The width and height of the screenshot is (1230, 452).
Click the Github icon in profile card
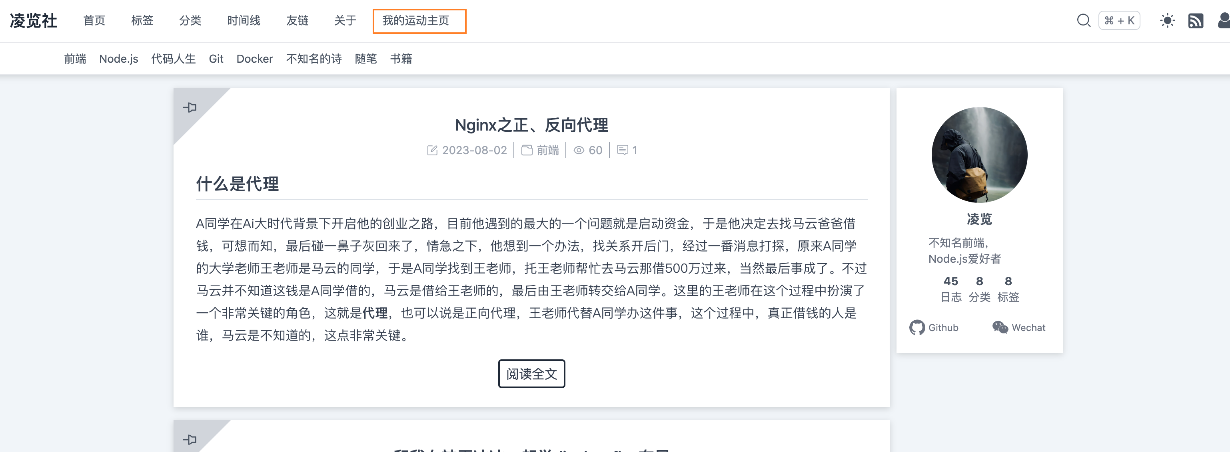(x=917, y=327)
